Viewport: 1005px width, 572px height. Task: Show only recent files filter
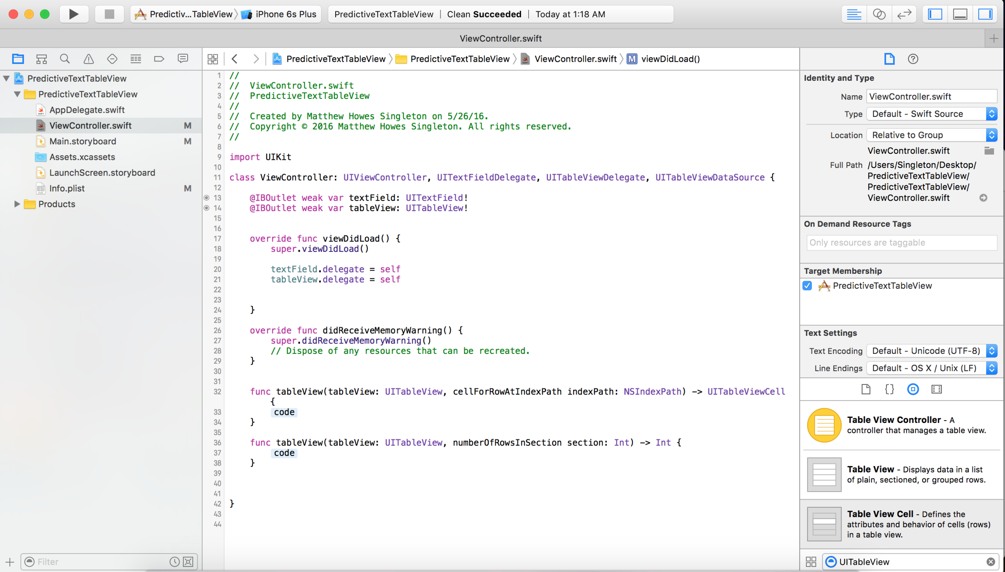(174, 562)
